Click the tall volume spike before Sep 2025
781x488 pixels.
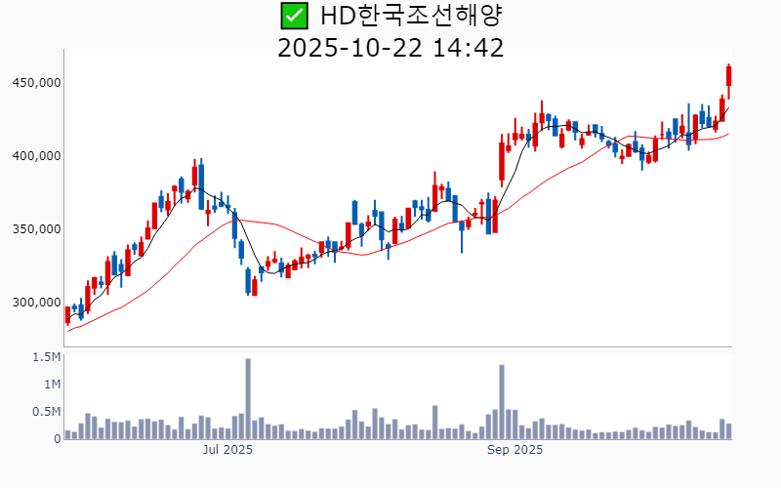pos(502,402)
